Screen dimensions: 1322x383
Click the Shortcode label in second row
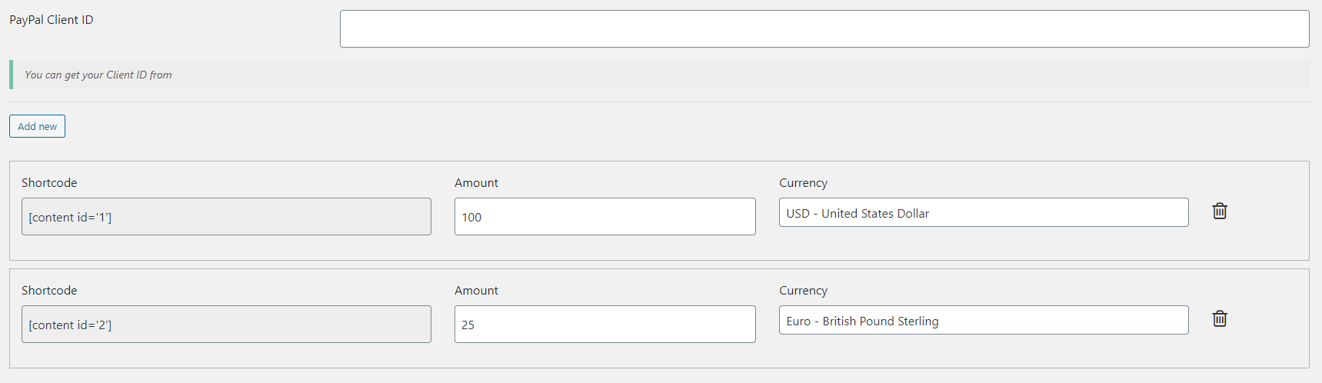click(49, 290)
